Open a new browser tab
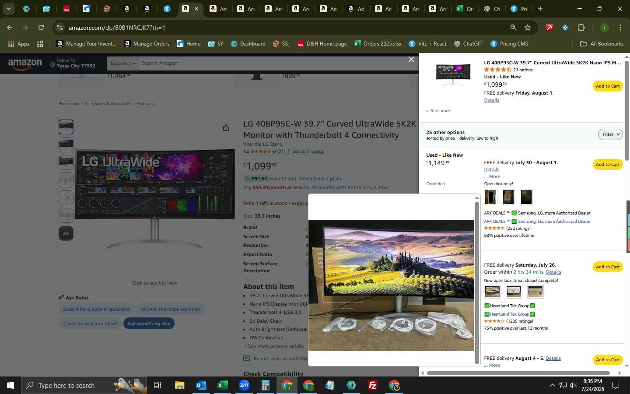 coord(540,9)
